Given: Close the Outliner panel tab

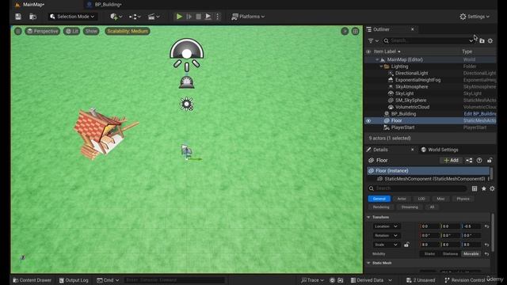Looking at the screenshot, I should [412, 29].
